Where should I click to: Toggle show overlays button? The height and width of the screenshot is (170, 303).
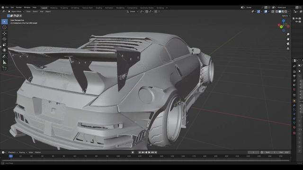tap(266, 11)
